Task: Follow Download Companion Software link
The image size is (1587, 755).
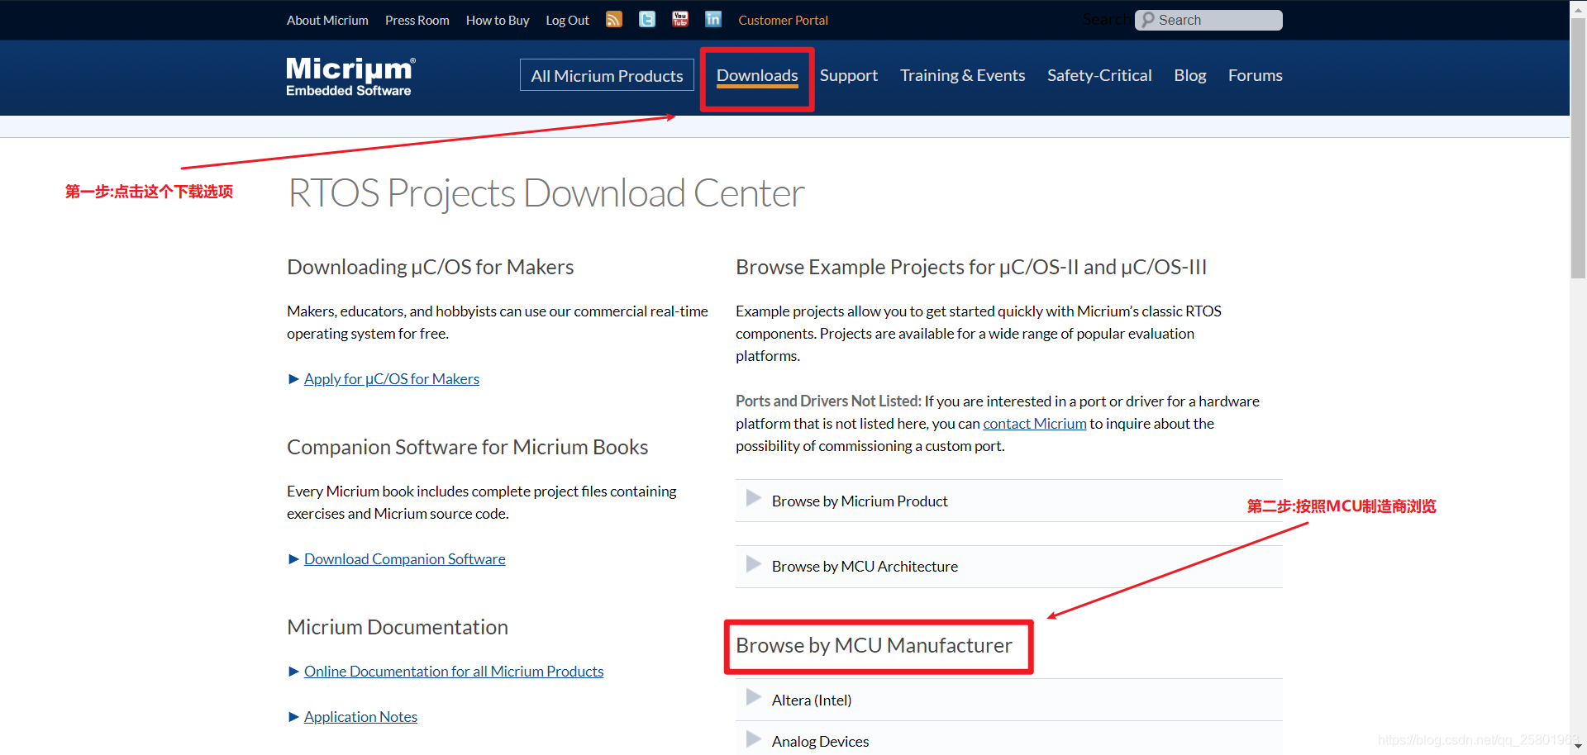Action: 405,559
